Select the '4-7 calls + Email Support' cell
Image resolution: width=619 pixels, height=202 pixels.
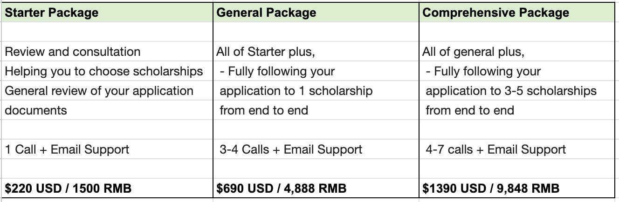(x=496, y=149)
